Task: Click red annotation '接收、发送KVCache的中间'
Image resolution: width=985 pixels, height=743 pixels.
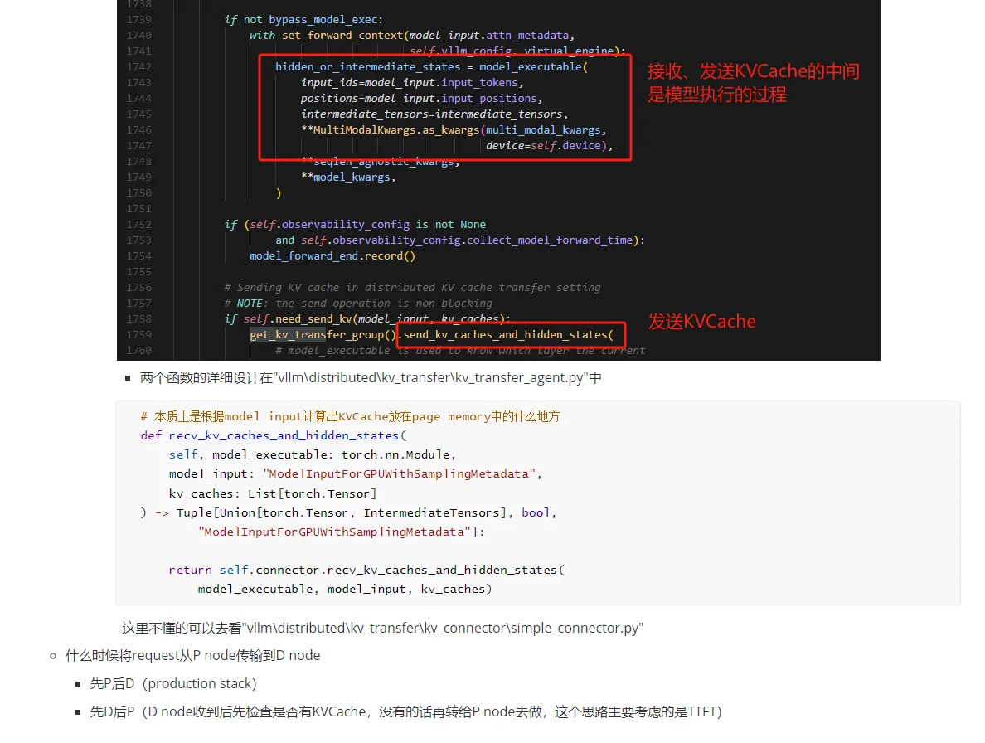Action: point(753,71)
